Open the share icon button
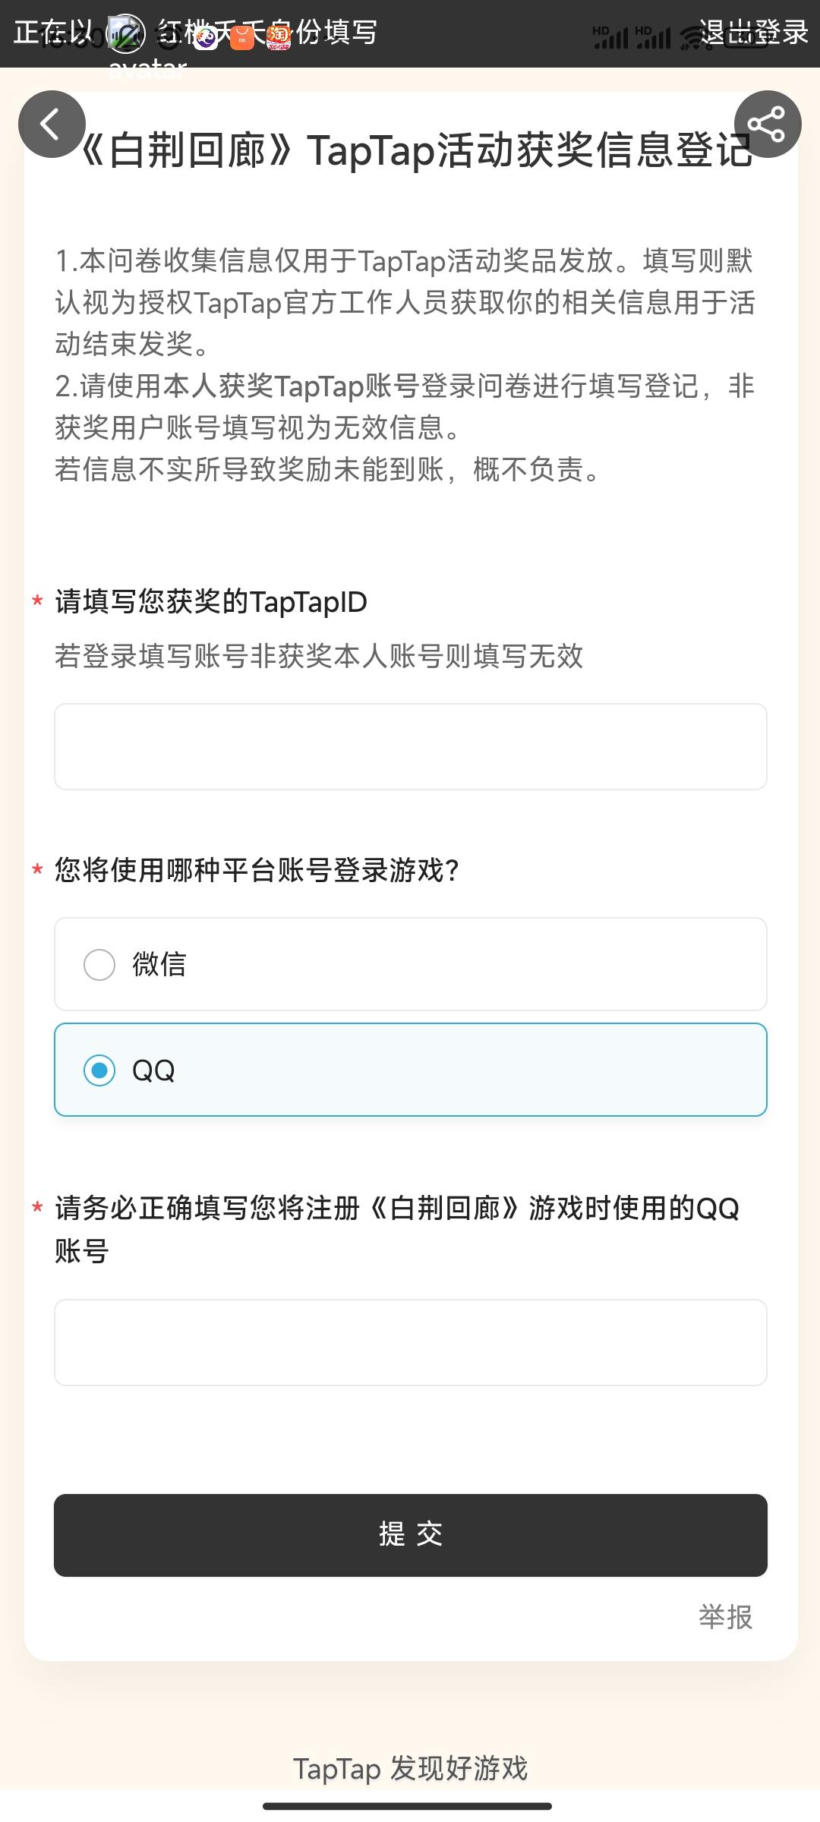820x1822 pixels. (767, 125)
